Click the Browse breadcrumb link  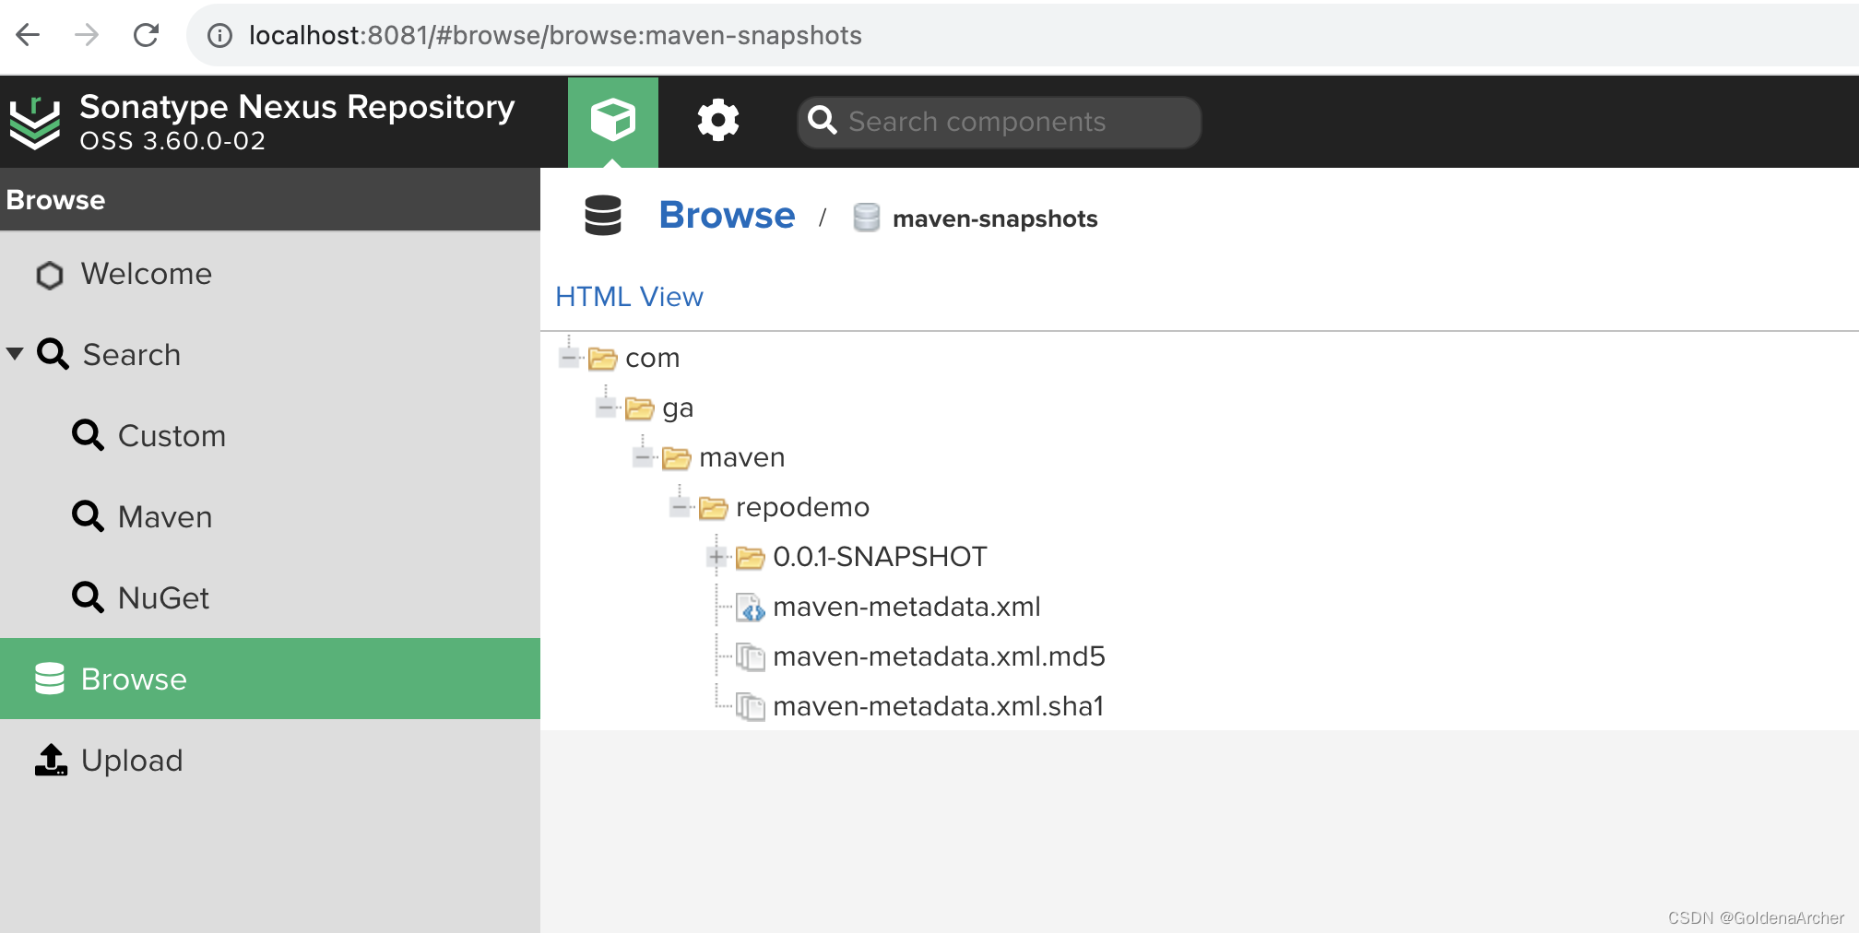point(727,215)
